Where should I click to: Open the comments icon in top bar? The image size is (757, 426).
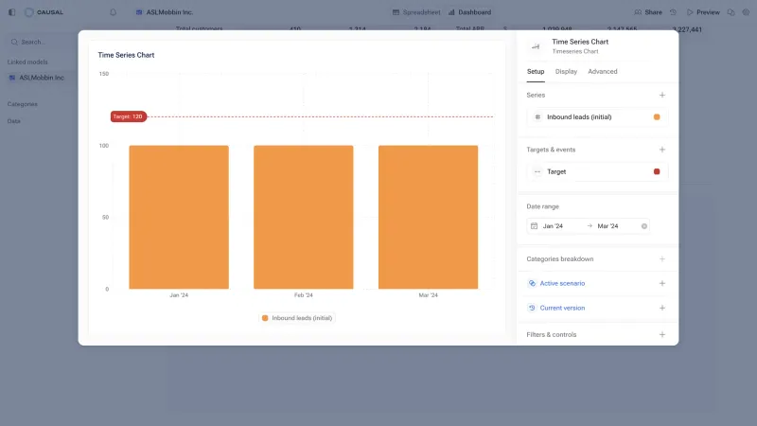(731, 12)
